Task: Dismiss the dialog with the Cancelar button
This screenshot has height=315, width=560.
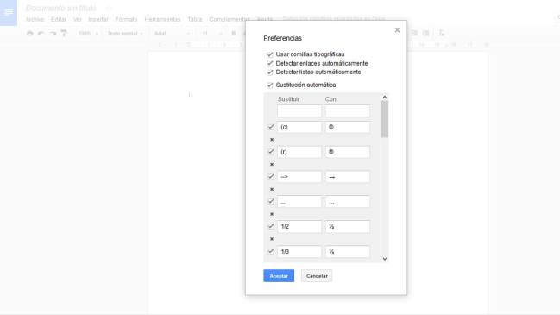Action: tap(317, 275)
